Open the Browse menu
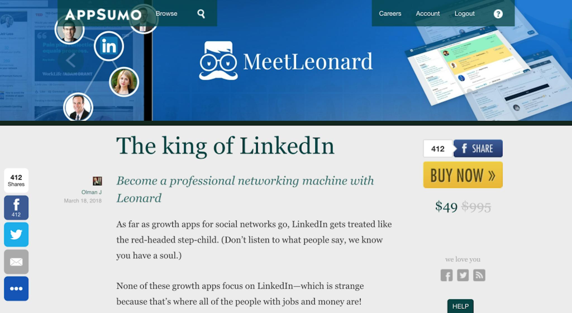Screen dimensions: 572x313 coord(166,13)
